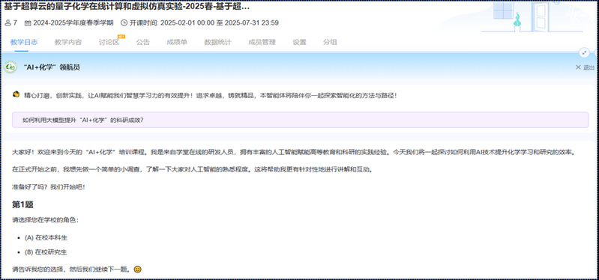
Task: Exit the assistant via 退出 button
Action: point(586,67)
